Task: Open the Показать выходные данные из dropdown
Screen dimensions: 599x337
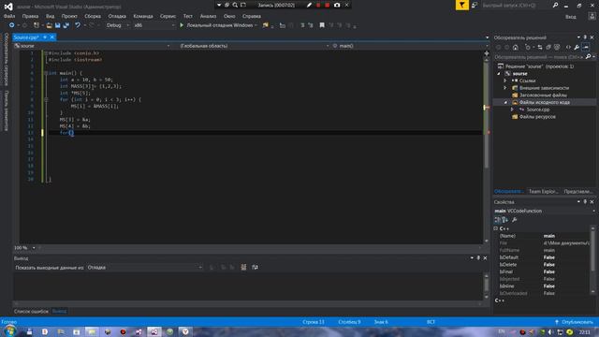Action: [x=145, y=268]
